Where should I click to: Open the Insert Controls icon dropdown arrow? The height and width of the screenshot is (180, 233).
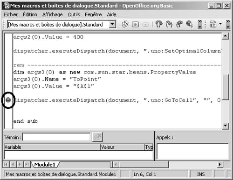(220, 24)
